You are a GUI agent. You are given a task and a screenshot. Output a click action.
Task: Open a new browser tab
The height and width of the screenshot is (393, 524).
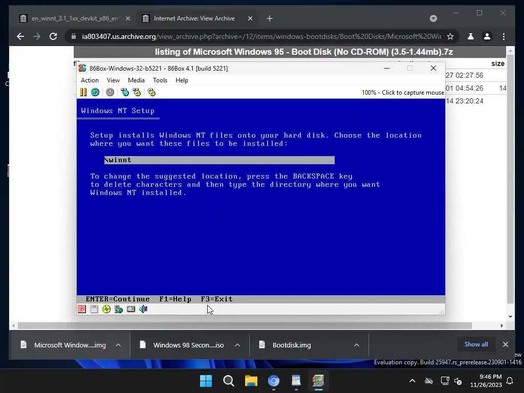(270, 18)
